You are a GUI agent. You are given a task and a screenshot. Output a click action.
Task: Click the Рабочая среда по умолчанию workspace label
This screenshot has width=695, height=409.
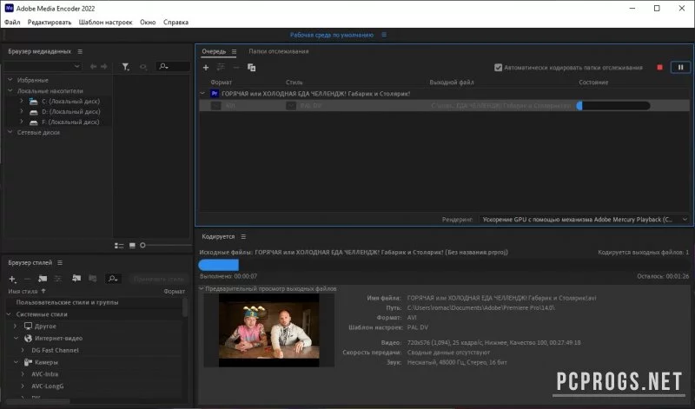click(332, 35)
